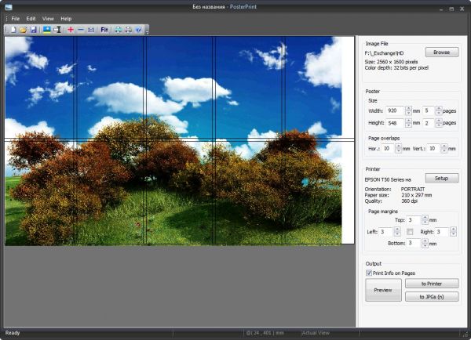Click the Fit to window icon
The image size is (471, 340).
coord(105,29)
